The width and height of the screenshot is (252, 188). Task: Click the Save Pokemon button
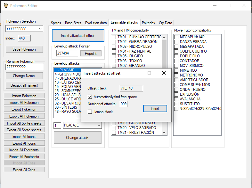(x=24, y=49)
